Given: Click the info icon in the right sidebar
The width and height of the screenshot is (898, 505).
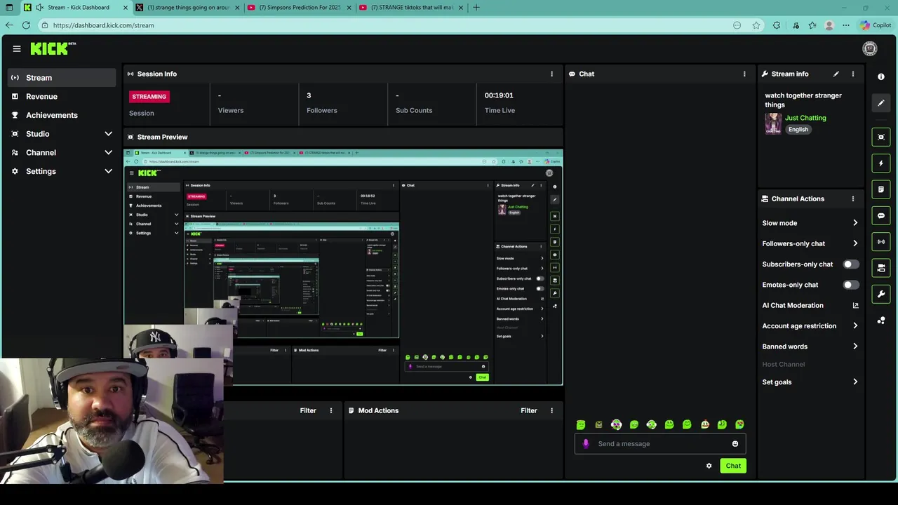Looking at the screenshot, I should (881, 76).
